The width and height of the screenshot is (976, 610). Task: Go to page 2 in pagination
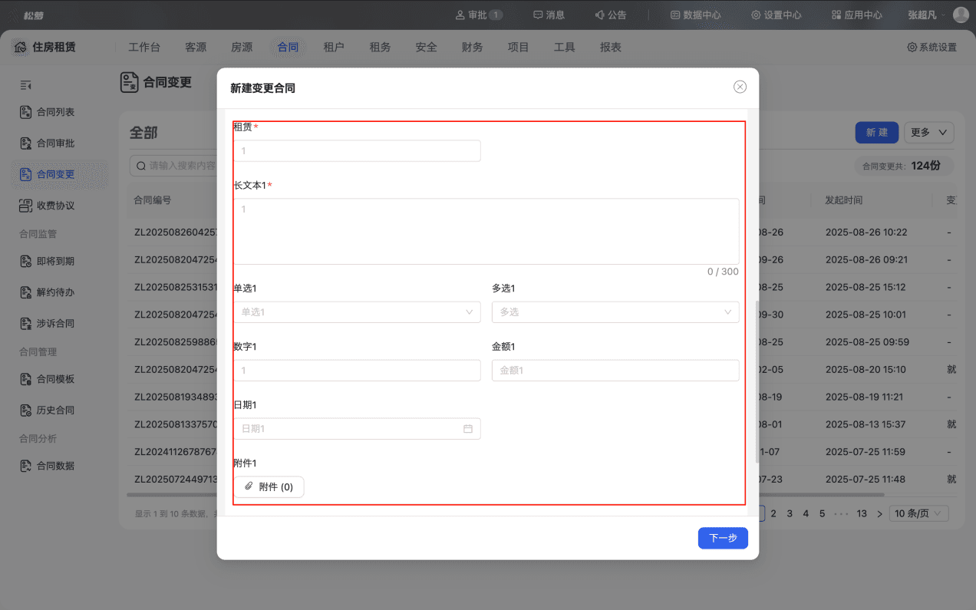coord(773,513)
